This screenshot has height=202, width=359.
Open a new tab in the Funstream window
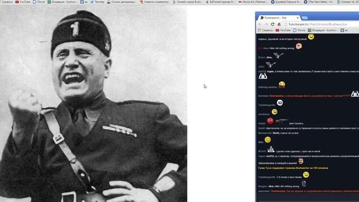[x=305, y=18]
